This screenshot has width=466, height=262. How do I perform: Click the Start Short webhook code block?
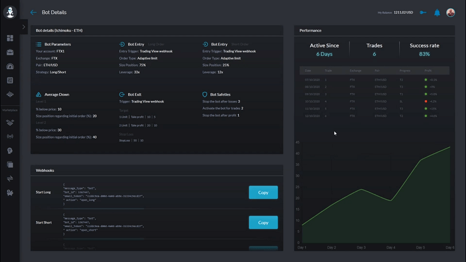[104, 225]
